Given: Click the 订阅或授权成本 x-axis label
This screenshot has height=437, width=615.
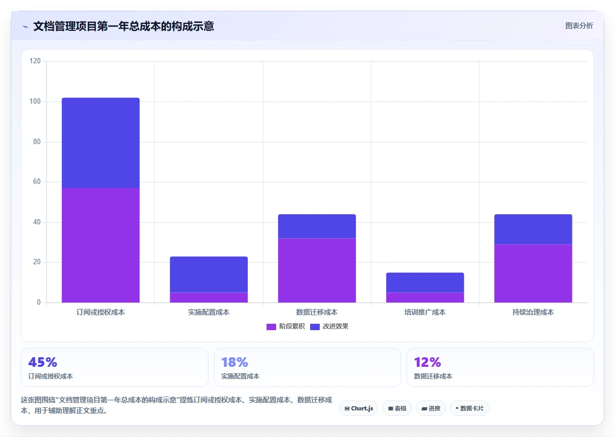Looking at the screenshot, I should (101, 313).
